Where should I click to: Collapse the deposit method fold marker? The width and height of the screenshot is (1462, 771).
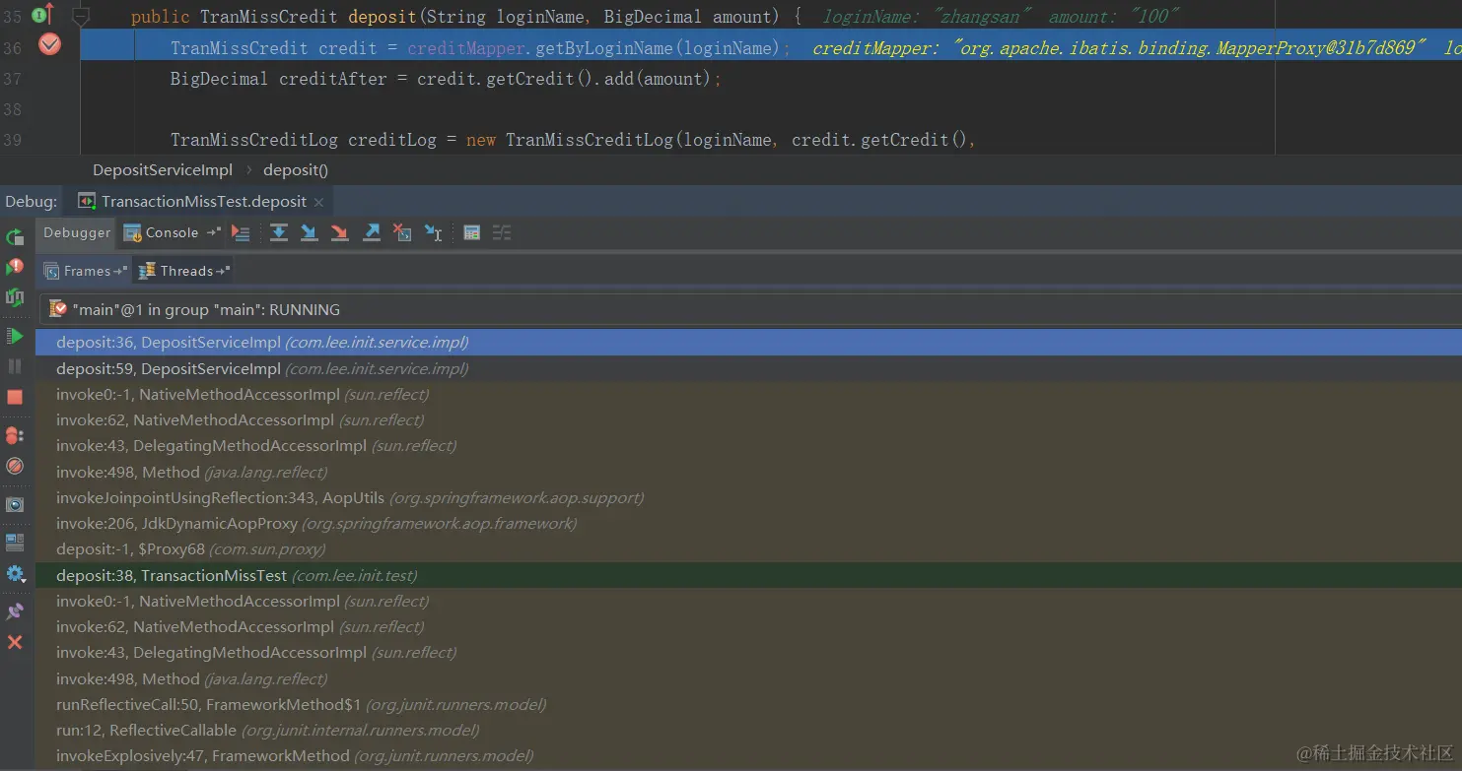[81, 16]
